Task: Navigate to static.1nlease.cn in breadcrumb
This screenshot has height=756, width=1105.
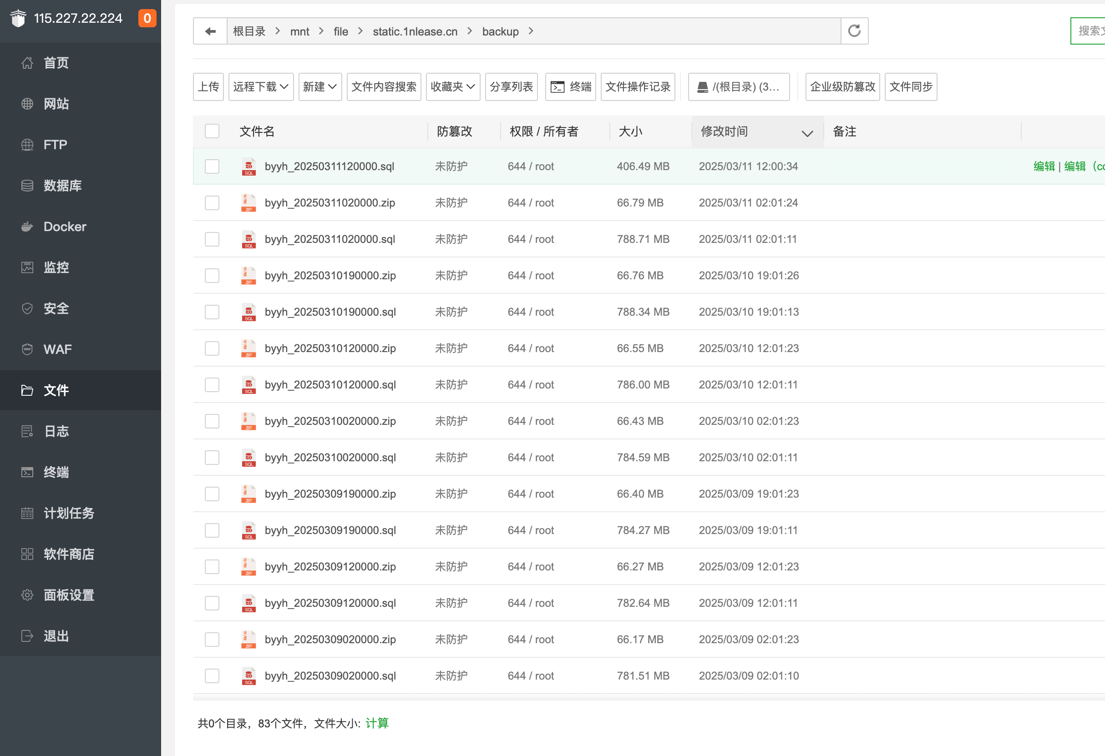Action: pos(415,31)
